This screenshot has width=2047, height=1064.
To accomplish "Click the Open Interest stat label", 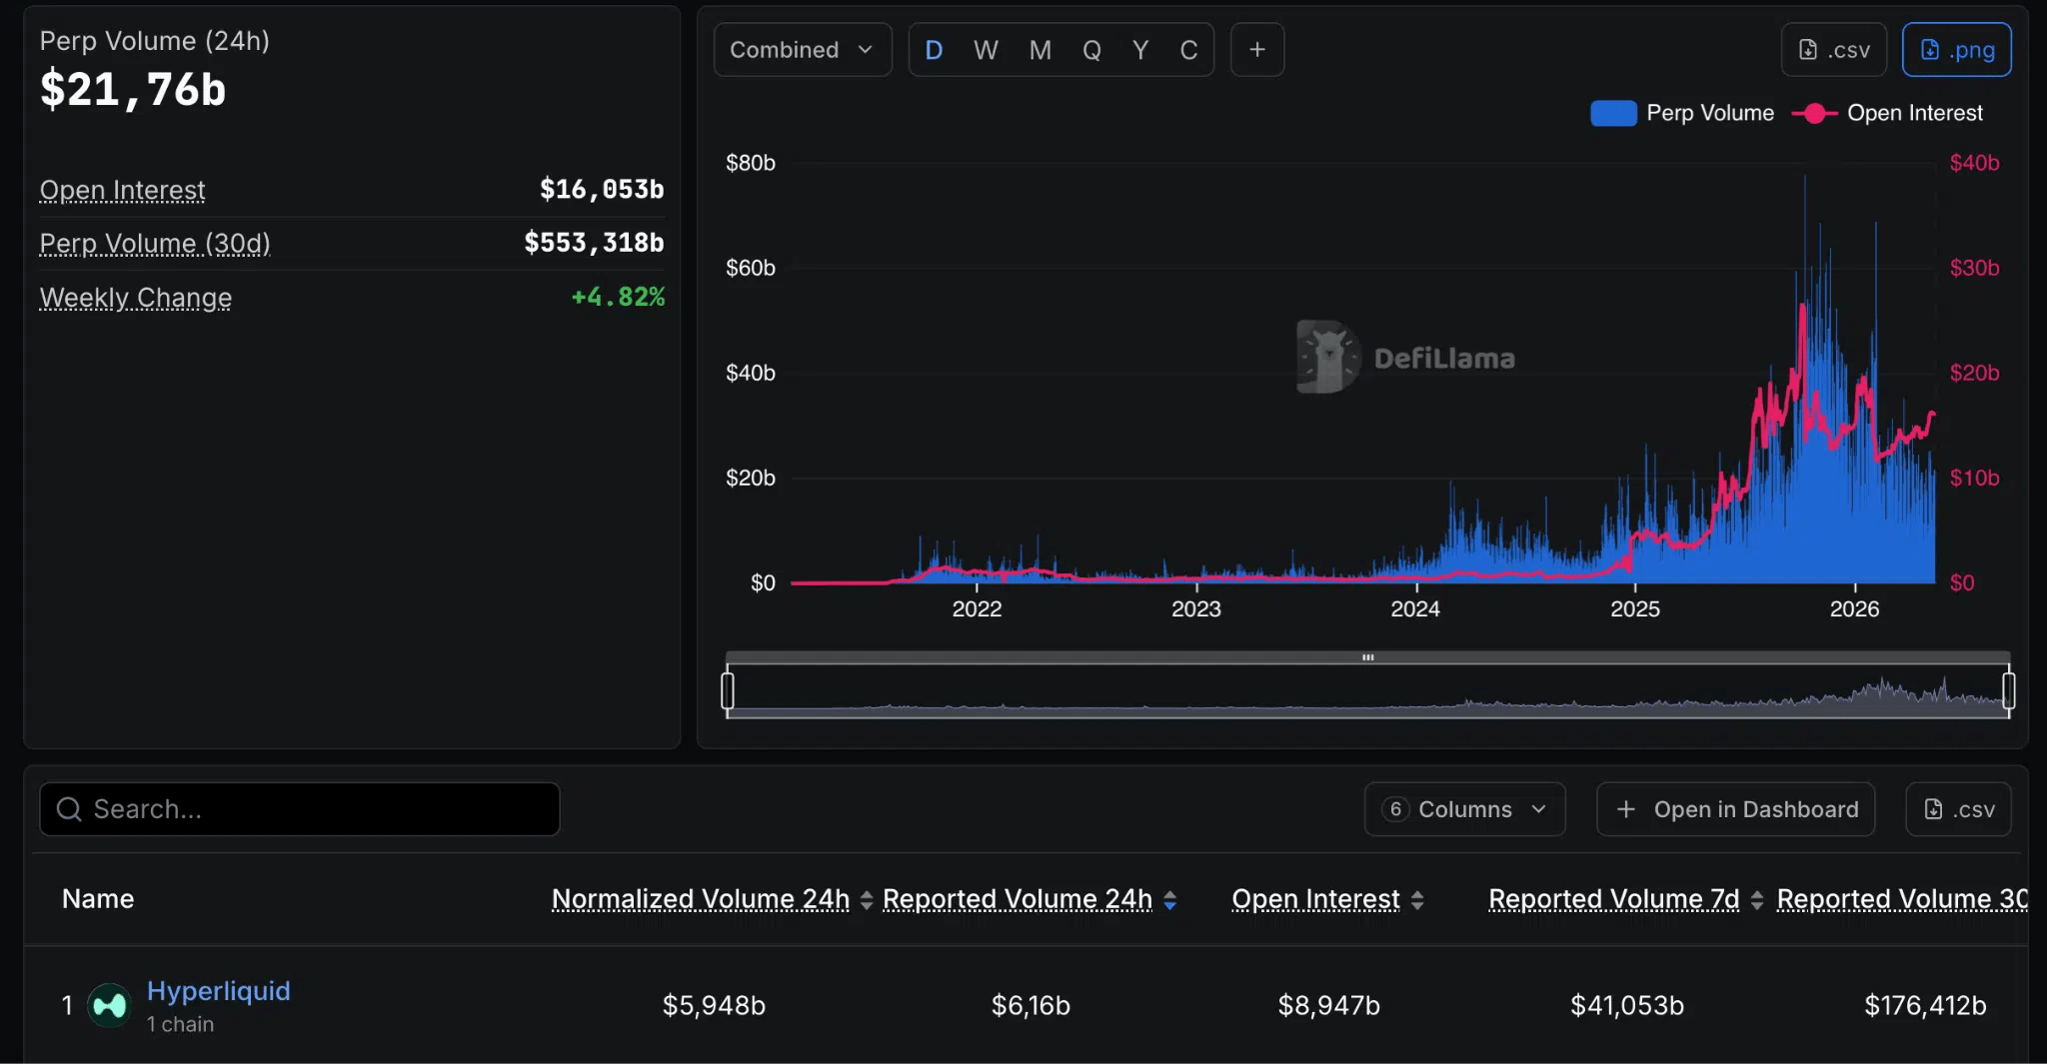I will 122,190.
